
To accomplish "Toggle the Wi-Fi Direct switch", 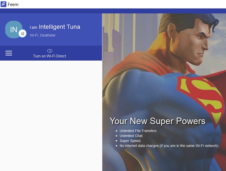I will coord(50,51).
